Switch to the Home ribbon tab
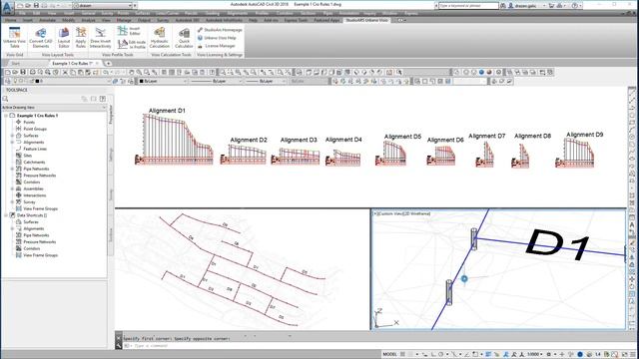Image resolution: width=639 pixels, height=359 pixels. point(11,20)
